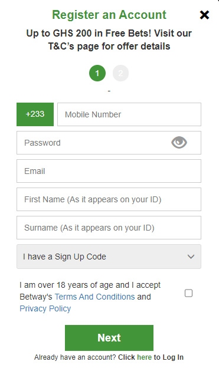The image size is (219, 368).
Task: Close the Register an Account dialog
Action: 204,15
